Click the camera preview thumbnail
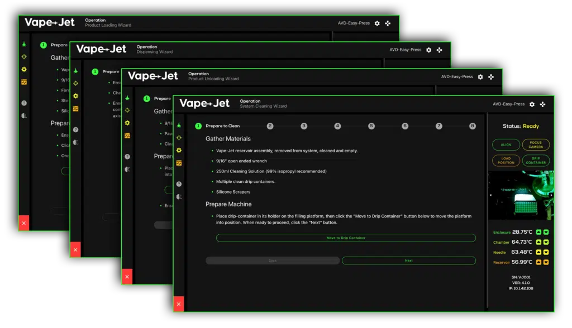The width and height of the screenshot is (572, 328). (521, 195)
